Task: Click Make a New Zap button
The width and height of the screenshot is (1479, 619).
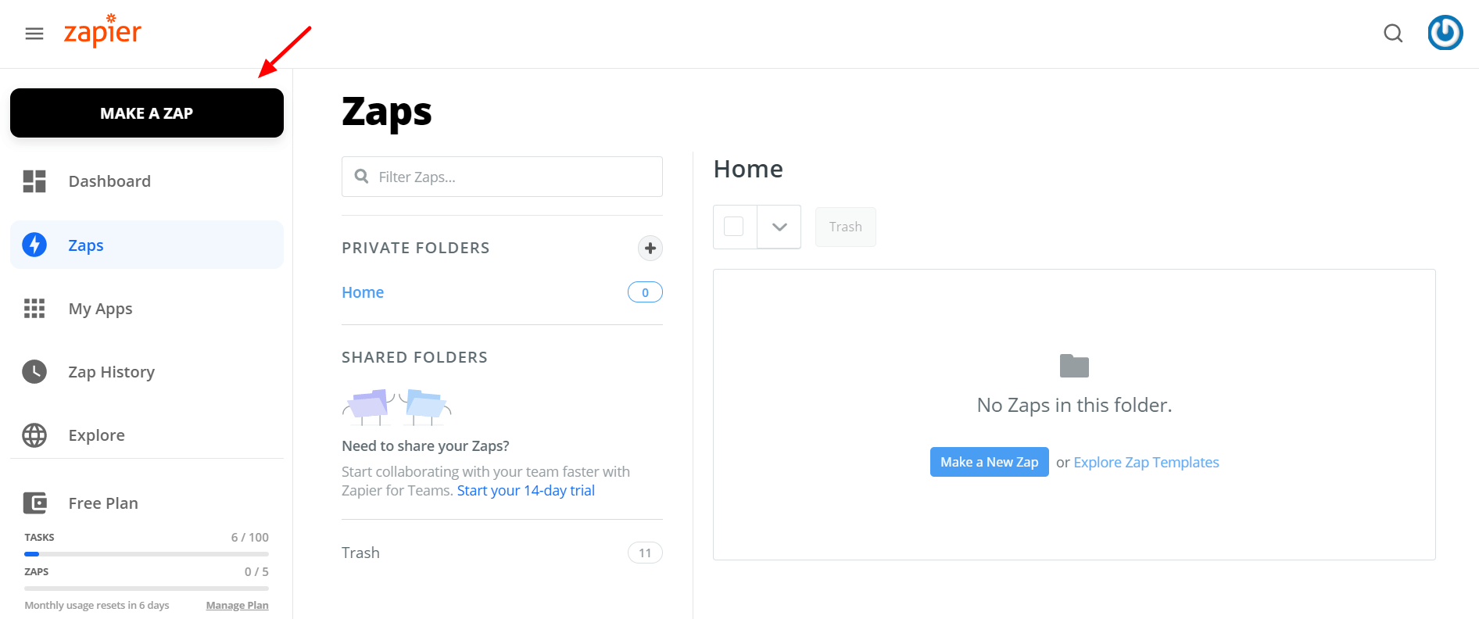Action: coord(989,462)
